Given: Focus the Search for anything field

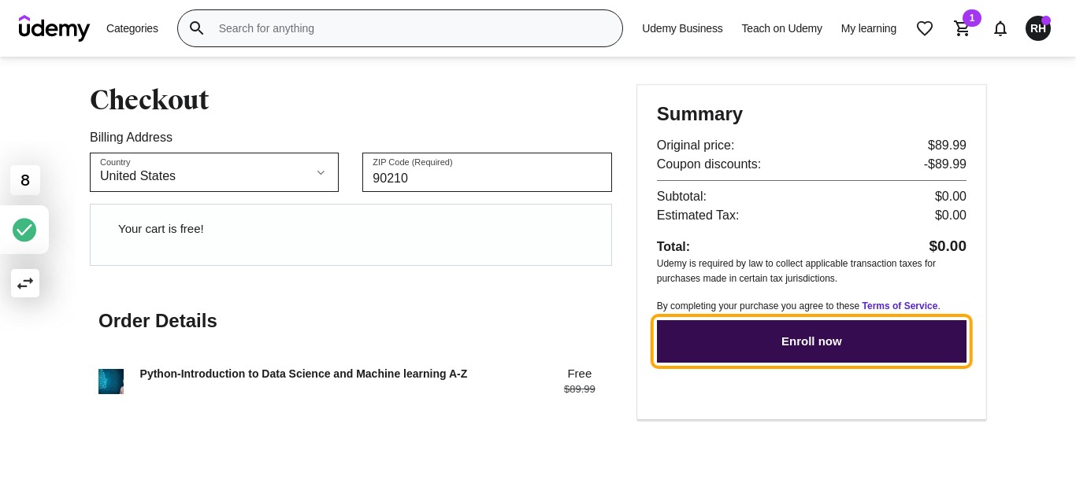Looking at the screenshot, I should (x=400, y=28).
